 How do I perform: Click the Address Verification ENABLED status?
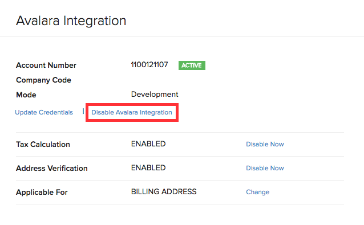[x=148, y=168]
